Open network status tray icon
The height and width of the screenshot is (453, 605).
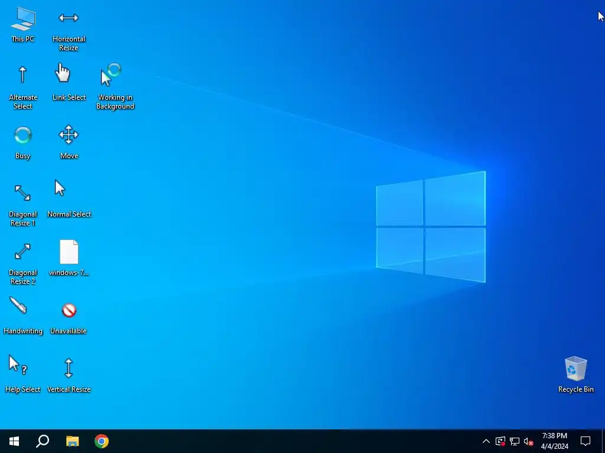point(515,441)
